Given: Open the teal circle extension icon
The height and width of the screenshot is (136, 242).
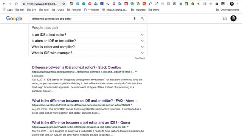Looking at the screenshot, I should [84, 4].
